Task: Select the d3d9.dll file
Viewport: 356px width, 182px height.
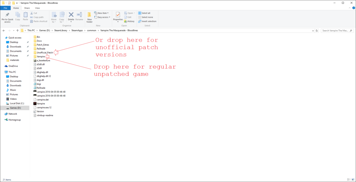Action: tap(39, 65)
